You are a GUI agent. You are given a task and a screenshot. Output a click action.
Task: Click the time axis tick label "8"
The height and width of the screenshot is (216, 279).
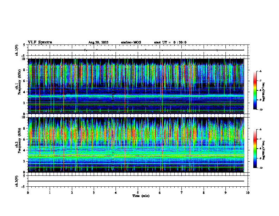[204, 193]
